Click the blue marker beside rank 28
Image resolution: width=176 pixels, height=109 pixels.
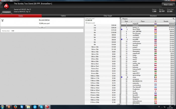click(122, 77)
